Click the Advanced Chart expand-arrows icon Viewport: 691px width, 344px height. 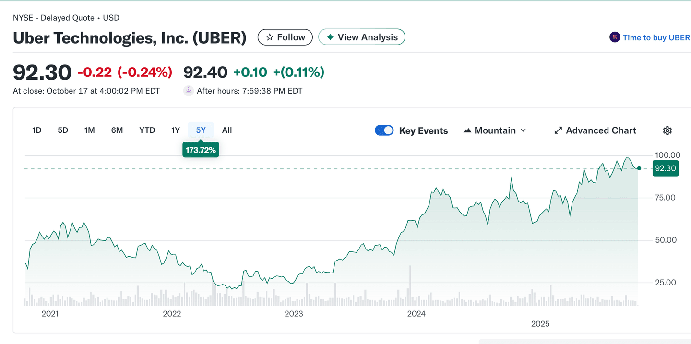tap(558, 130)
